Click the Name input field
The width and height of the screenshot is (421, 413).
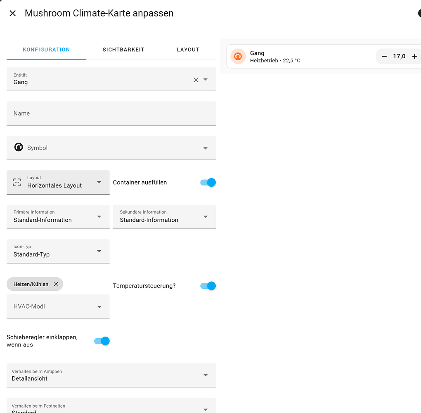pos(111,114)
